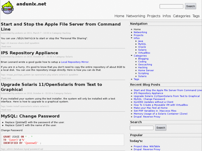
Task: Open the MySQL: Change Password article title
Action: 30,116
